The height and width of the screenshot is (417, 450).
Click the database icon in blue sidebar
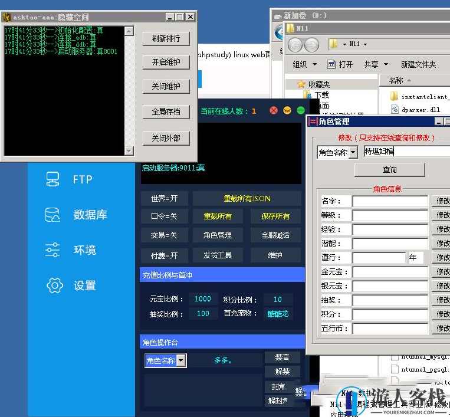point(52,215)
